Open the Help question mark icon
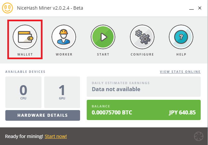Screen dimensions: 208x145 [x=181, y=37]
